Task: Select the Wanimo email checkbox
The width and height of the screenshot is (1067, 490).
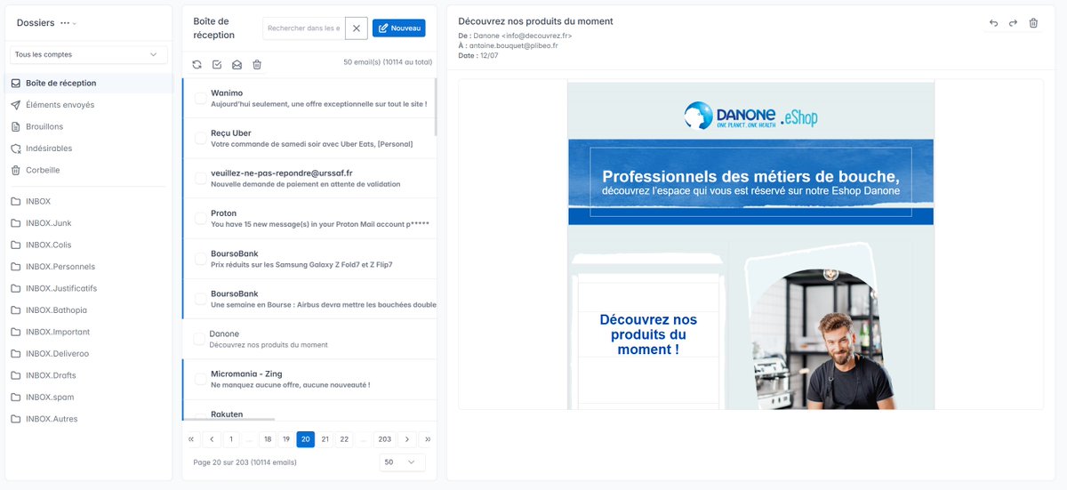Action: (x=201, y=99)
